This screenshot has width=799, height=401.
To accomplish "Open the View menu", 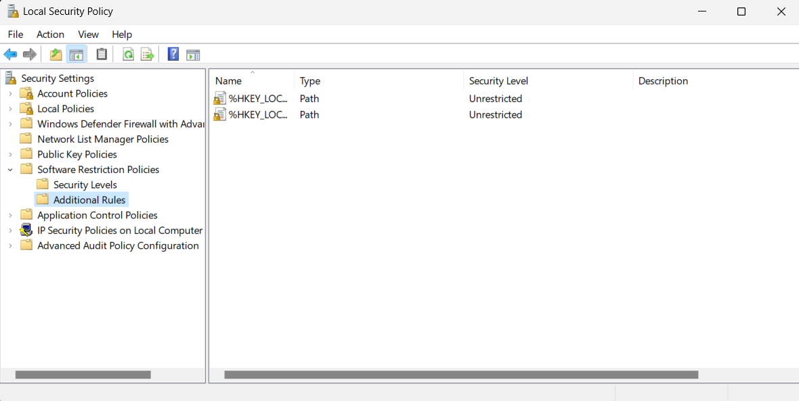I will [88, 34].
